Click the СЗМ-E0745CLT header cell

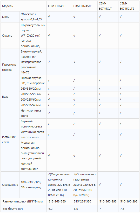coord(108,6)
